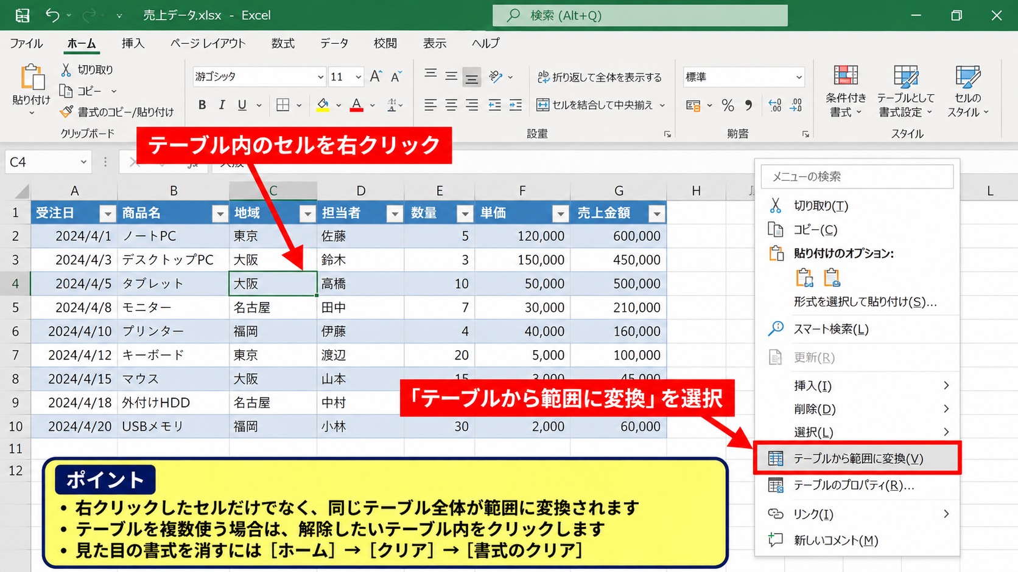
Task: Open filter dropdown for 受注日 column
Action: pos(108,213)
